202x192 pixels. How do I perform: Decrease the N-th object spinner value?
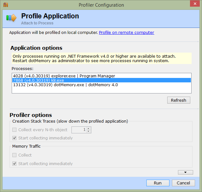89,131
